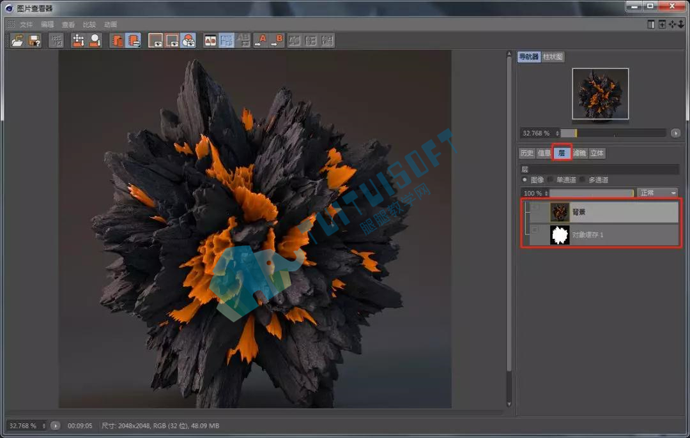The height and width of the screenshot is (438, 690).
Task: Click the arrow button beside navigator zoom
Action: point(675,133)
